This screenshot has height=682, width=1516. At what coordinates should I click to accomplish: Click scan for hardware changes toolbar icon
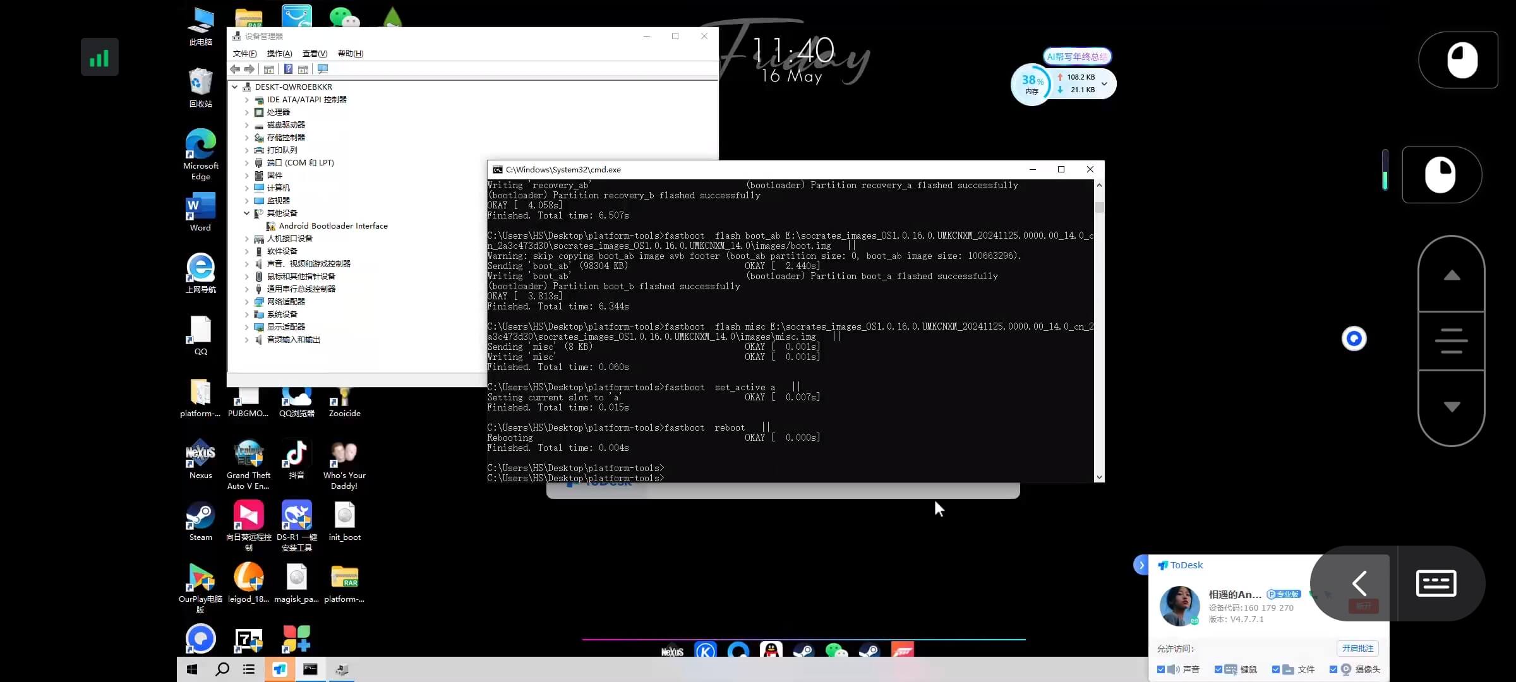tap(323, 69)
